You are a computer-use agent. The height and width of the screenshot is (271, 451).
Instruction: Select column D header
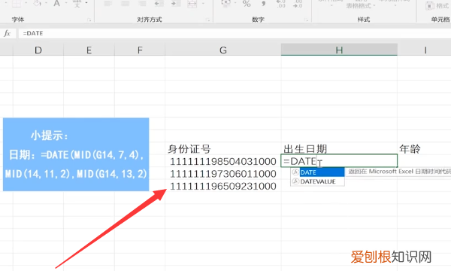point(38,50)
